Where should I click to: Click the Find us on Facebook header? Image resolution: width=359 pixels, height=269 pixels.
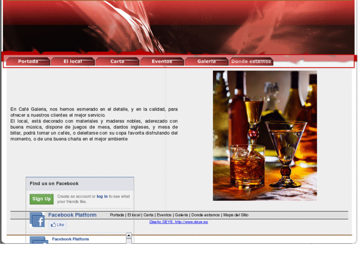(80, 184)
